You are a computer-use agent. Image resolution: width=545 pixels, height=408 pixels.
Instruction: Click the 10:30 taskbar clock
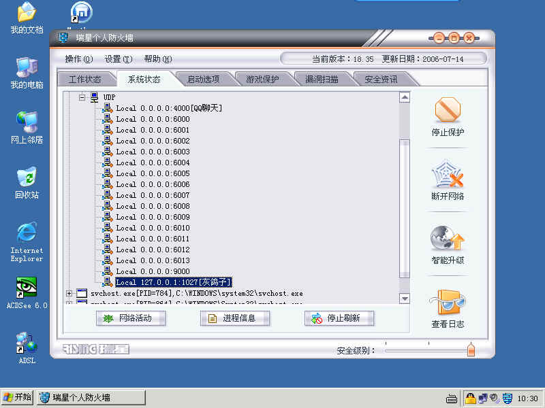tap(527, 398)
